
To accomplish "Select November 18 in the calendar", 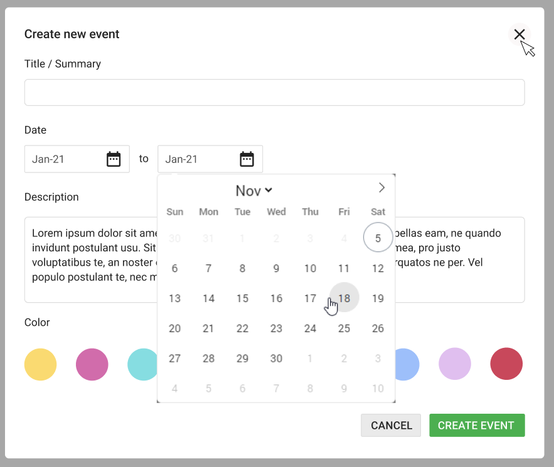I will [344, 298].
